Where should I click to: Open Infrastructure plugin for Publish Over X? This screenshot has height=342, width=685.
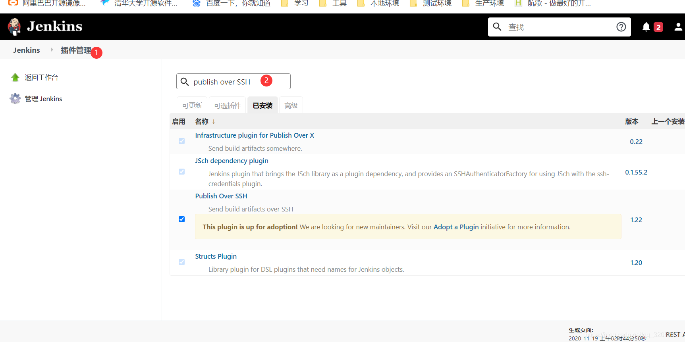(255, 135)
